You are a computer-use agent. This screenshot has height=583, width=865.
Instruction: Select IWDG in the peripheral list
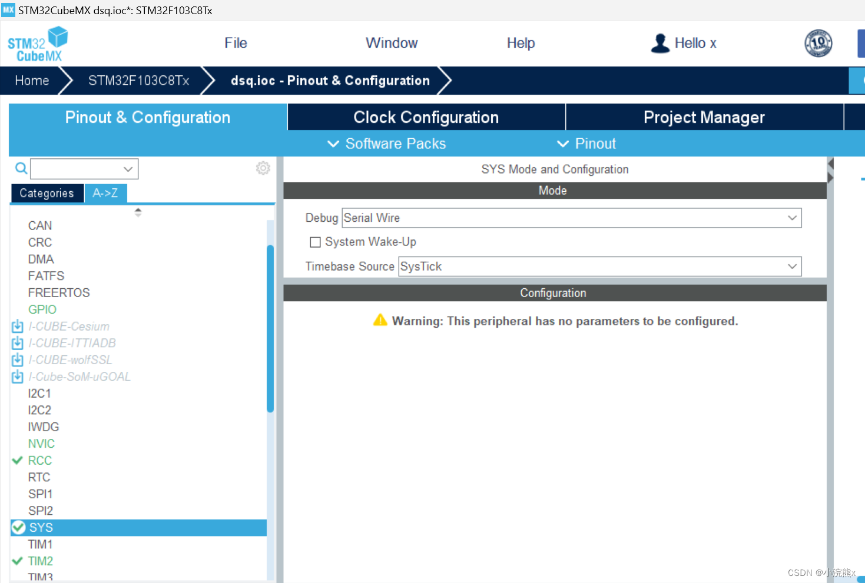[x=44, y=427]
